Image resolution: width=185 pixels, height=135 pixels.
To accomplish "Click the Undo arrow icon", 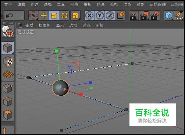I will click(10, 15).
